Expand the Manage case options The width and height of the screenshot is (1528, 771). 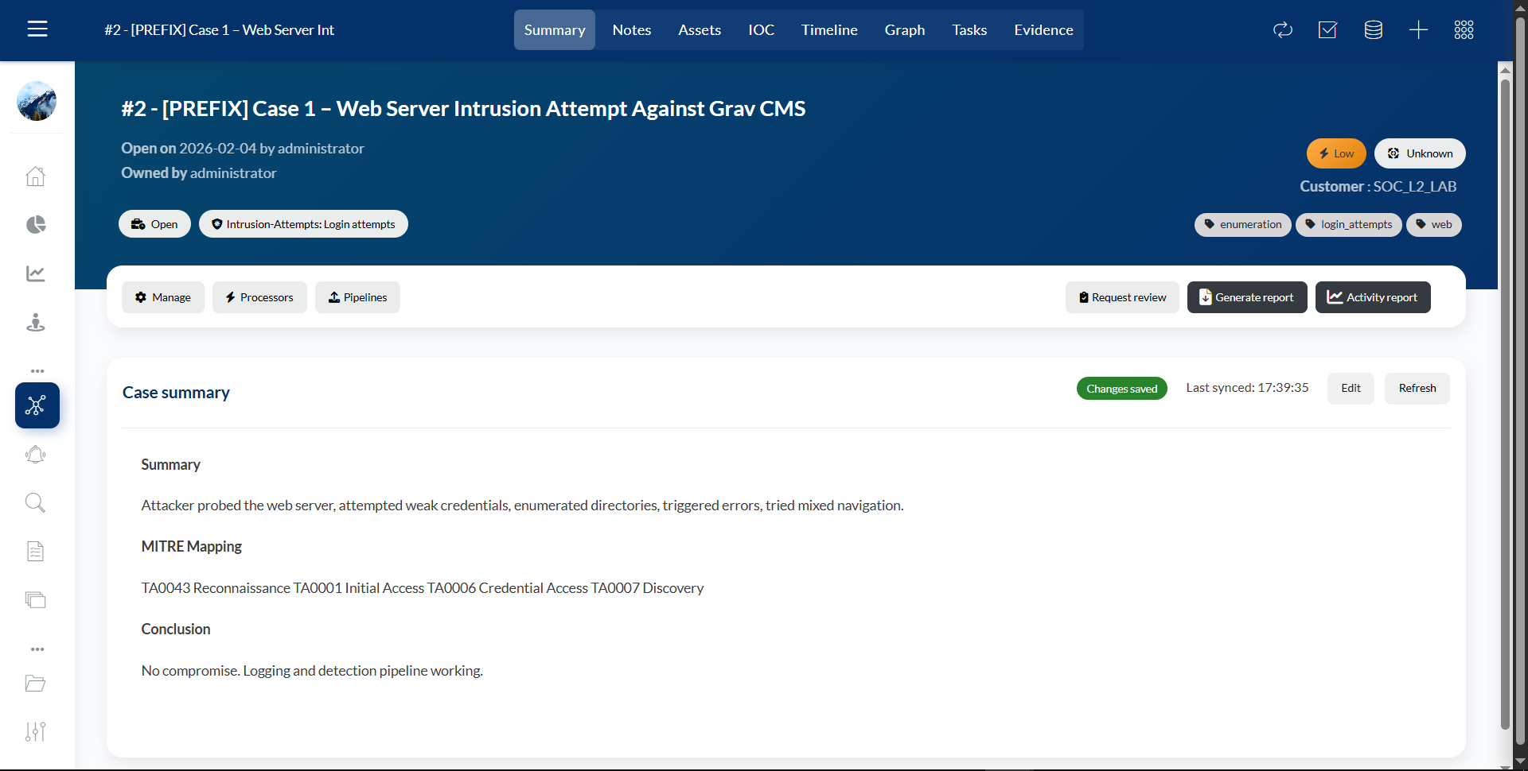click(x=163, y=297)
